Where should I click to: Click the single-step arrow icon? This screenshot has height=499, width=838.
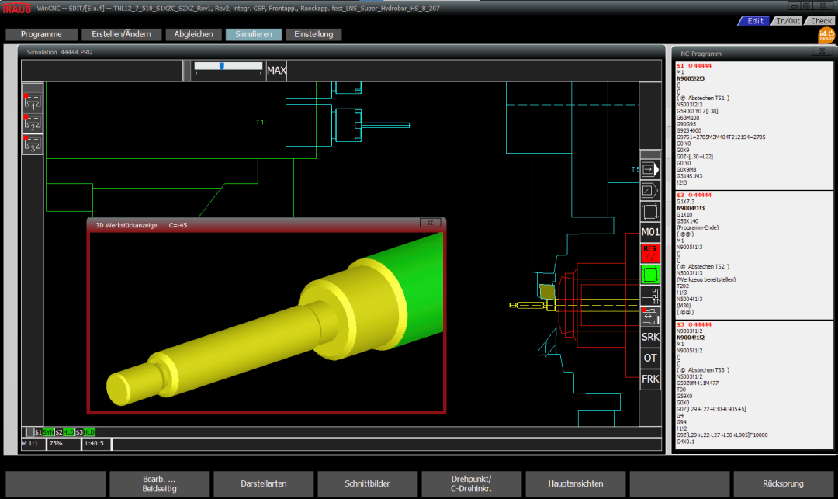[650, 169]
